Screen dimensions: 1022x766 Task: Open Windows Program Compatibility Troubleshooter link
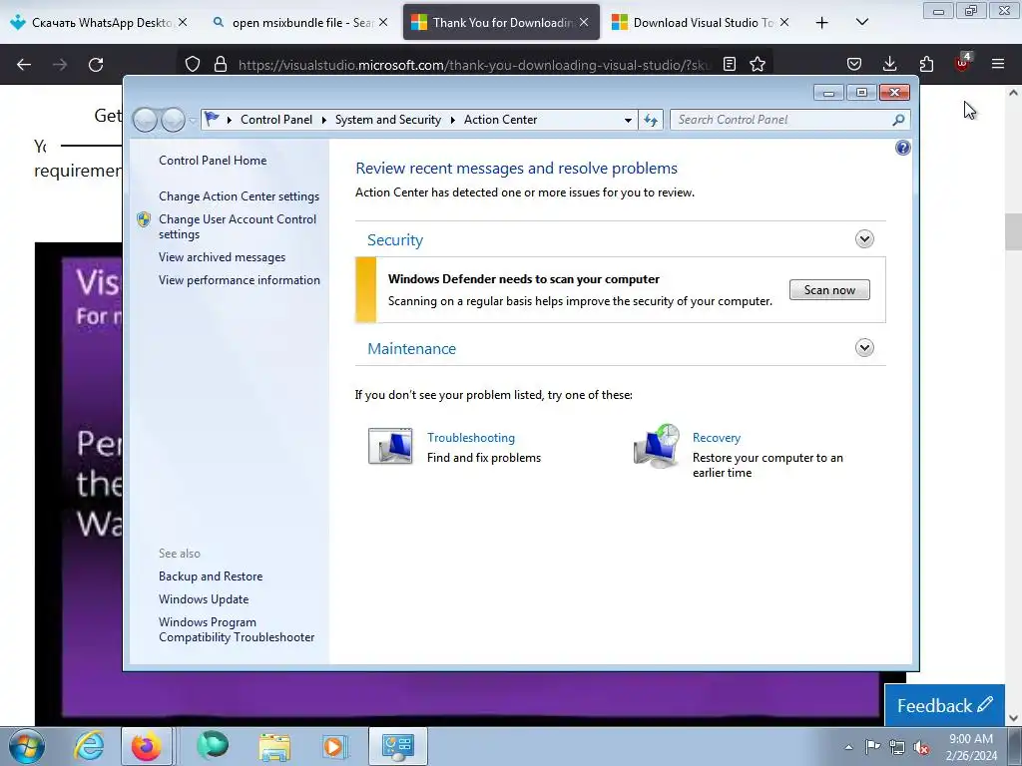tap(237, 630)
